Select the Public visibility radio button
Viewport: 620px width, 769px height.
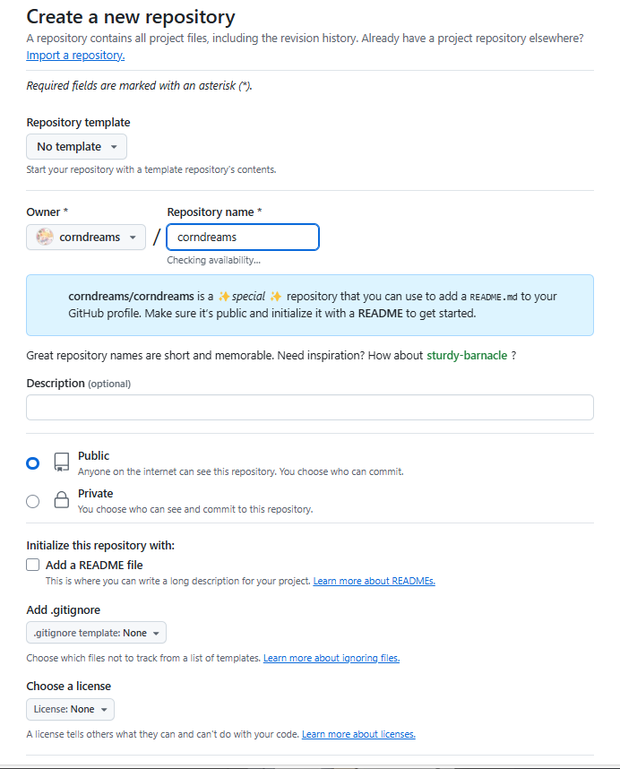33,463
